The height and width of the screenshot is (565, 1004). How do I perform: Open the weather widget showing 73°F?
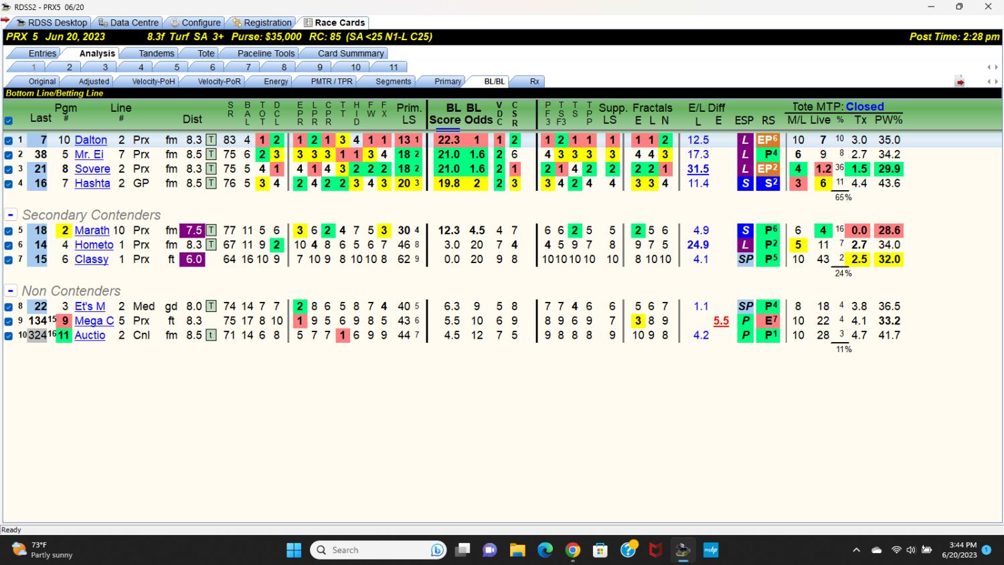43,550
